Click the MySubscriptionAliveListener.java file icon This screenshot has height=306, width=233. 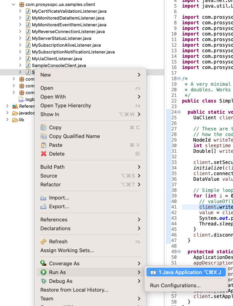point(28,45)
